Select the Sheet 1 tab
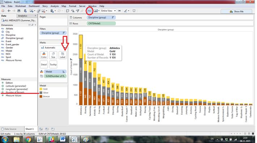Viewport: 257px width, 143px height. (30, 129)
